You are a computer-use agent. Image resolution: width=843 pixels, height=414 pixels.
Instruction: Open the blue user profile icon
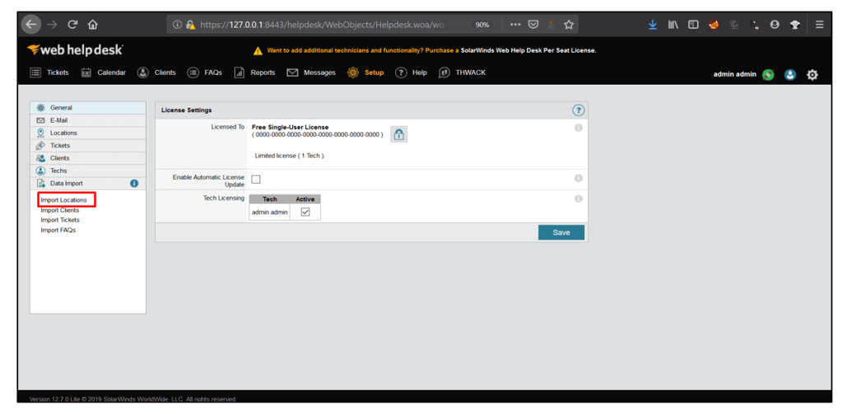tap(789, 75)
